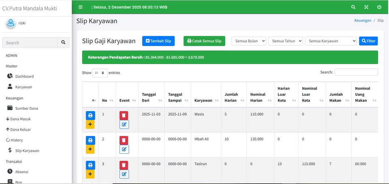Edit the Tasirun slip entry

point(124,174)
